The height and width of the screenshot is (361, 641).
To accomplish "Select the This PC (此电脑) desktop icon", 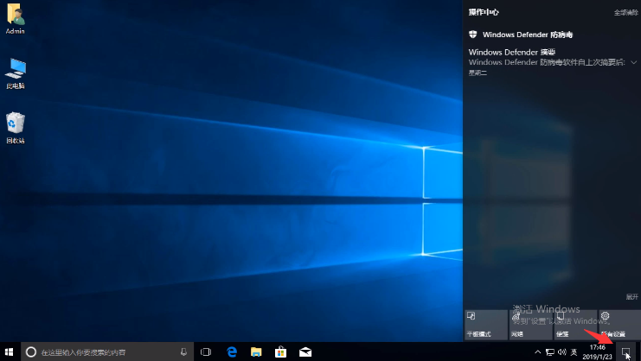I will pos(15,73).
